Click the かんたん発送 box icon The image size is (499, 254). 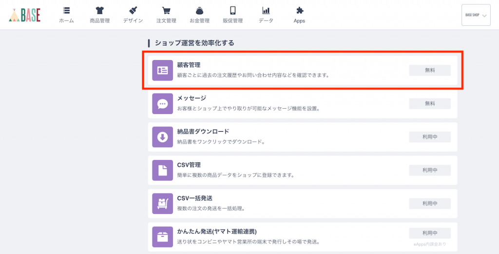tap(163, 237)
